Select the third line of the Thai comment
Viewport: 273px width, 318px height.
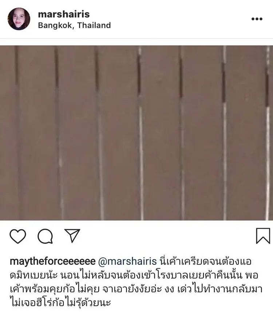[x=136, y=289]
